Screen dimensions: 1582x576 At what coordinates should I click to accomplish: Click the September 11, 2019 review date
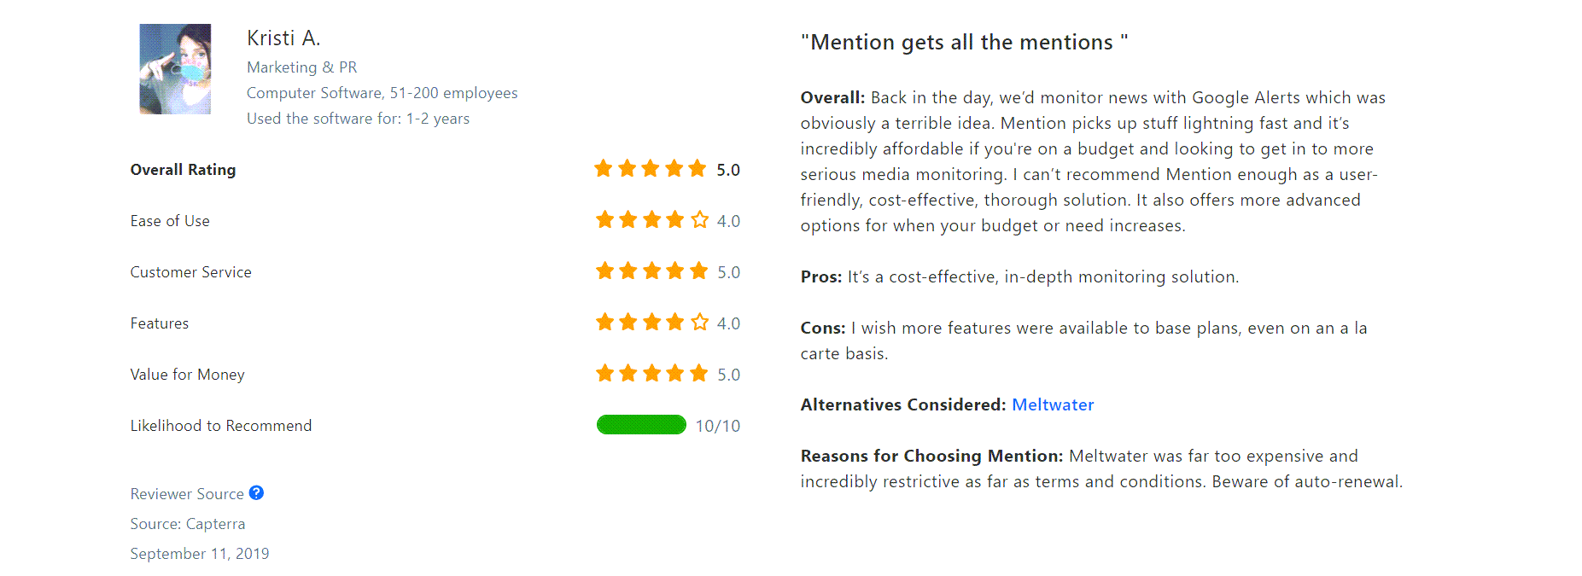click(200, 554)
